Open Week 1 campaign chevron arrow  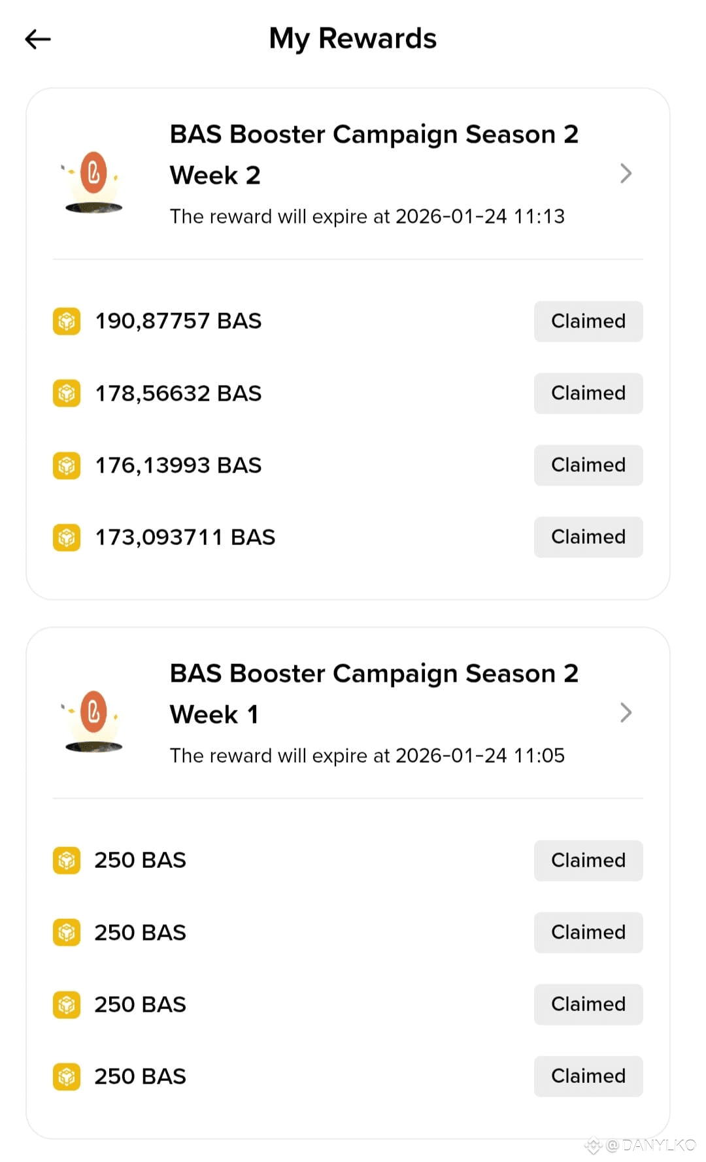626,712
